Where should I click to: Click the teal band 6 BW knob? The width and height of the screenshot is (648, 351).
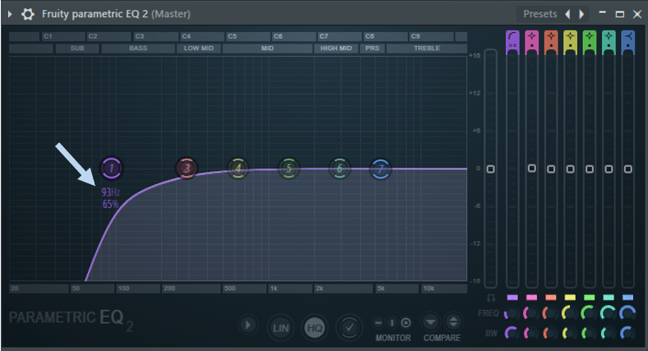coord(608,332)
